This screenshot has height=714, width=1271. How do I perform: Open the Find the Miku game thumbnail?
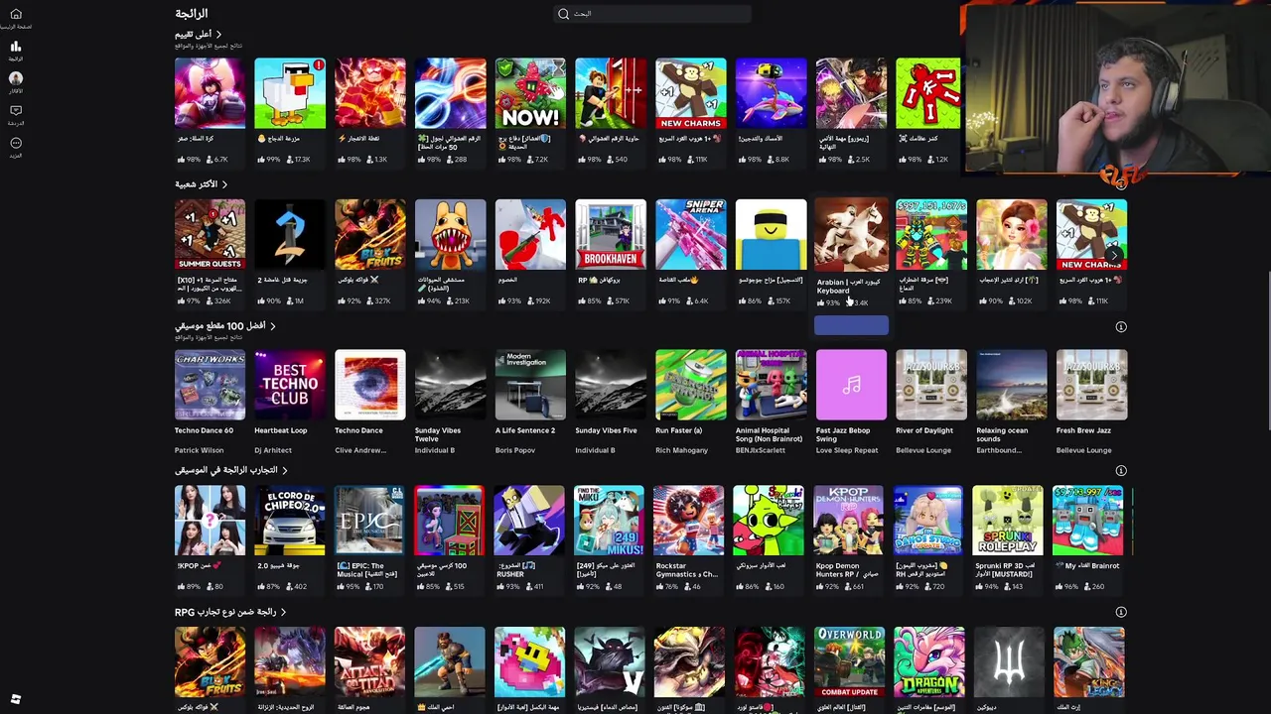610,521
